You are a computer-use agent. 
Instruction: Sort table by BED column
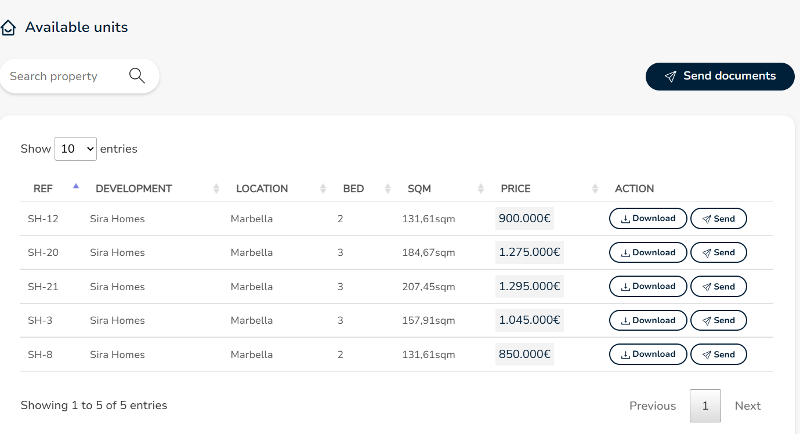pos(353,189)
